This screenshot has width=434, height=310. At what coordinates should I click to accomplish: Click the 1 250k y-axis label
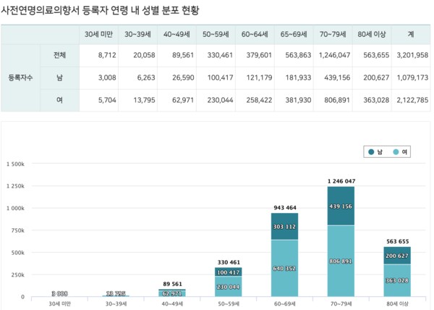[x=15, y=186]
